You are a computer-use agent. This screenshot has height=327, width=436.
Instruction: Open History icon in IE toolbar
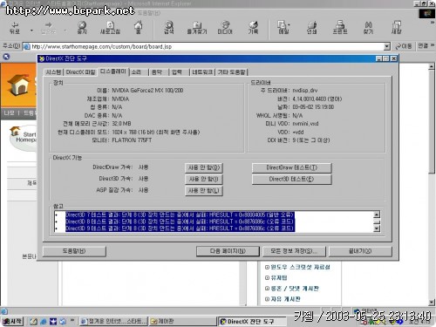pos(253,28)
